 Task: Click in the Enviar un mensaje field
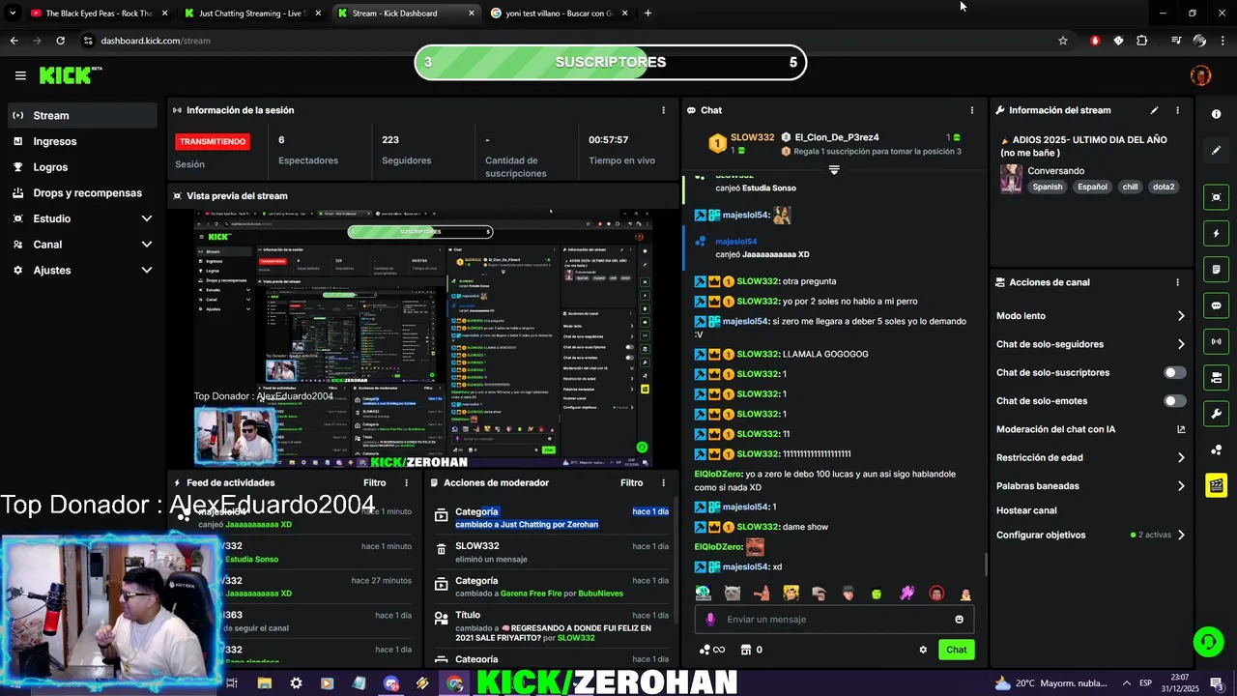click(834, 620)
